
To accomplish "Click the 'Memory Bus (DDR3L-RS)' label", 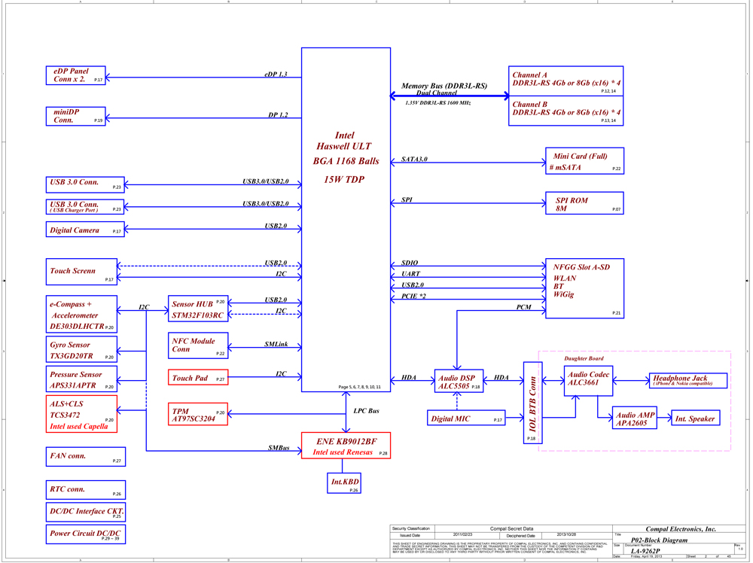I will click(444, 86).
